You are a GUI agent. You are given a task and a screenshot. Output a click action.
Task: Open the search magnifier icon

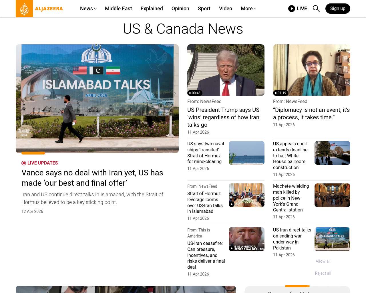pyautogui.click(x=316, y=9)
